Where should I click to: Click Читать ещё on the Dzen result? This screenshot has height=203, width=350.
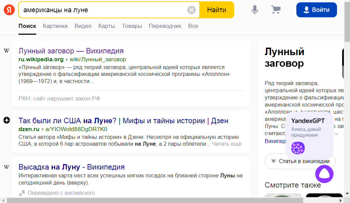(227, 144)
